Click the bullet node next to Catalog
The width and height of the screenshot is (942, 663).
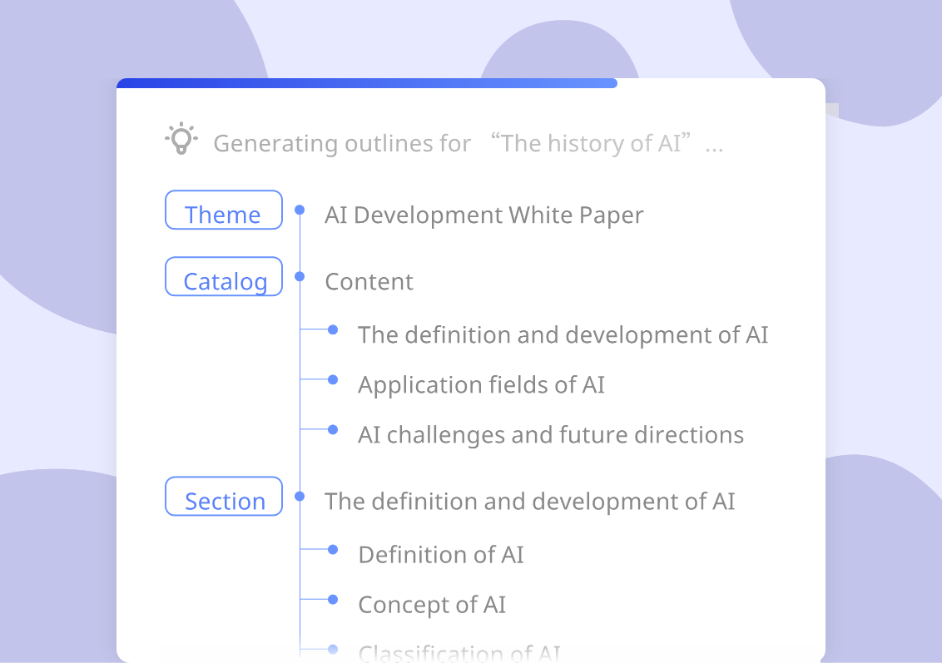click(x=300, y=276)
